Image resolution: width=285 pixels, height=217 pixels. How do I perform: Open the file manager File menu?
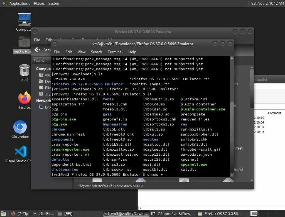click(37, 40)
